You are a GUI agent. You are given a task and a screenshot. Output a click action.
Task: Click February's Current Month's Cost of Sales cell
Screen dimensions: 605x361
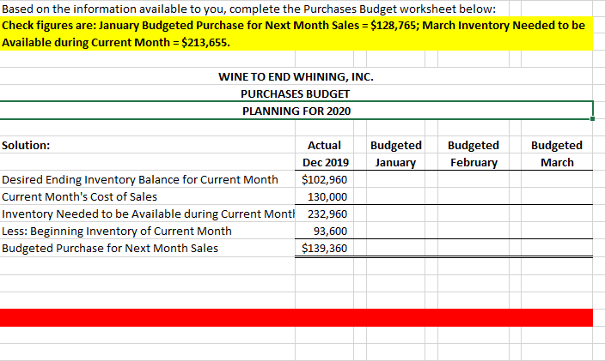pyautogui.click(x=474, y=196)
